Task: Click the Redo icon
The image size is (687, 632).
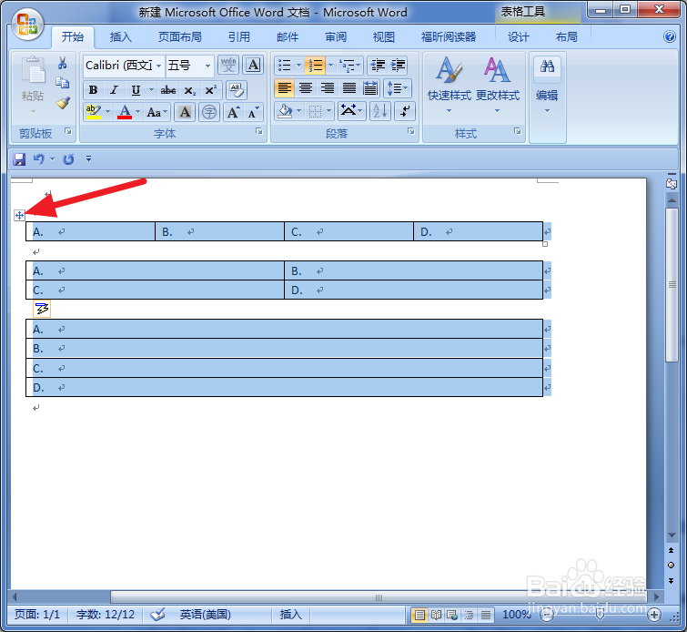Action: [68, 159]
